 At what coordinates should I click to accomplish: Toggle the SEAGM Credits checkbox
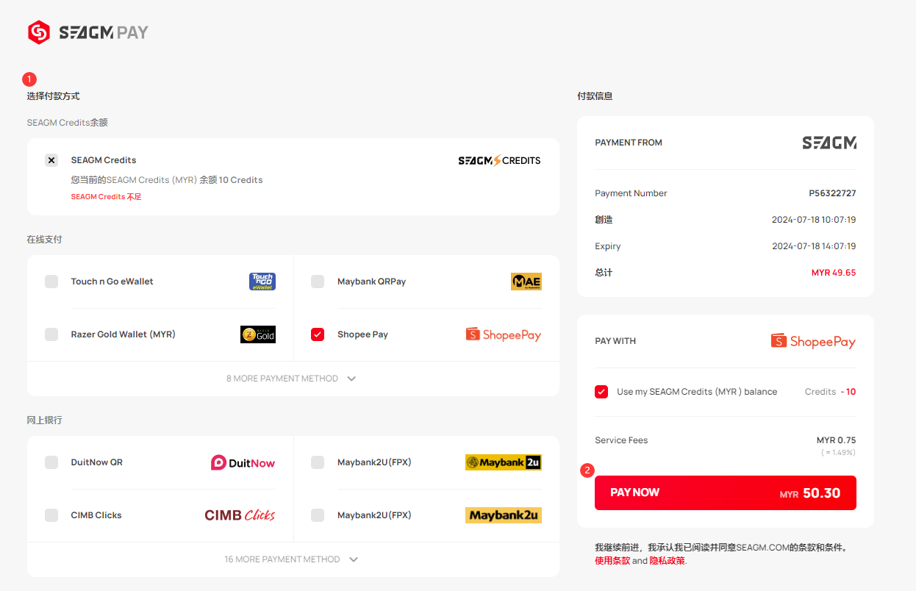51,160
